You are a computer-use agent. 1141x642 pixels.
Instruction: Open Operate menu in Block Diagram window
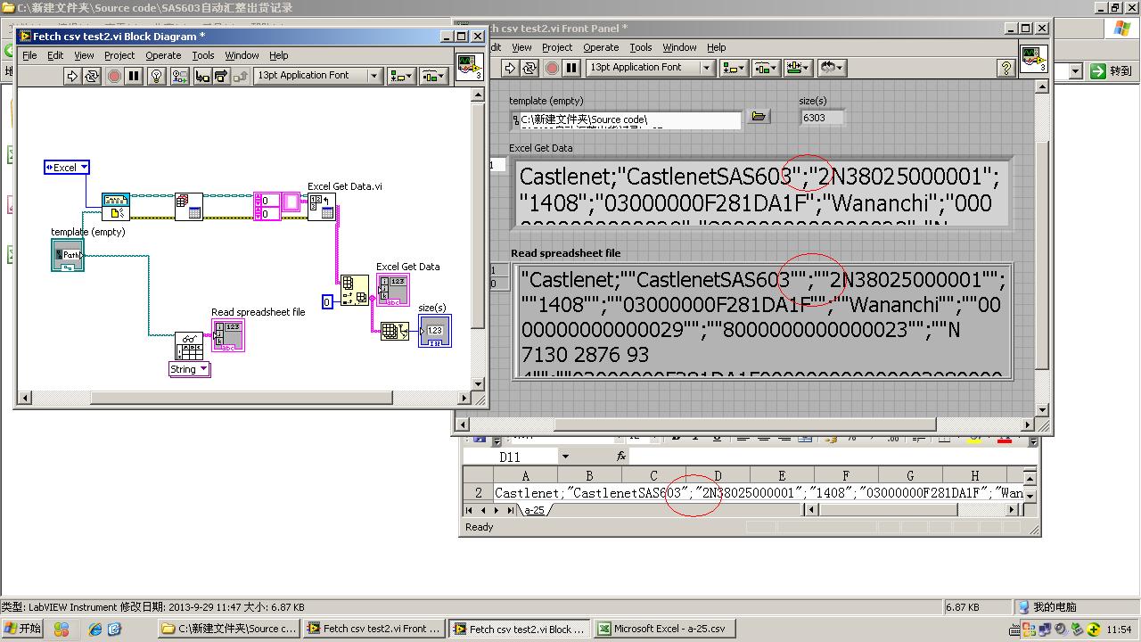tap(163, 55)
